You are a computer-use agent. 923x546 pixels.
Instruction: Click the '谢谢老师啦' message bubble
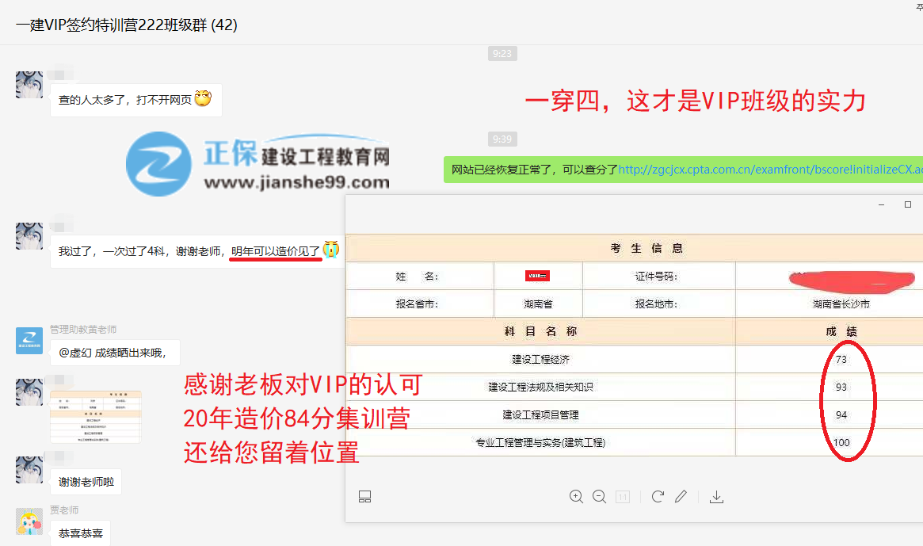point(85,481)
